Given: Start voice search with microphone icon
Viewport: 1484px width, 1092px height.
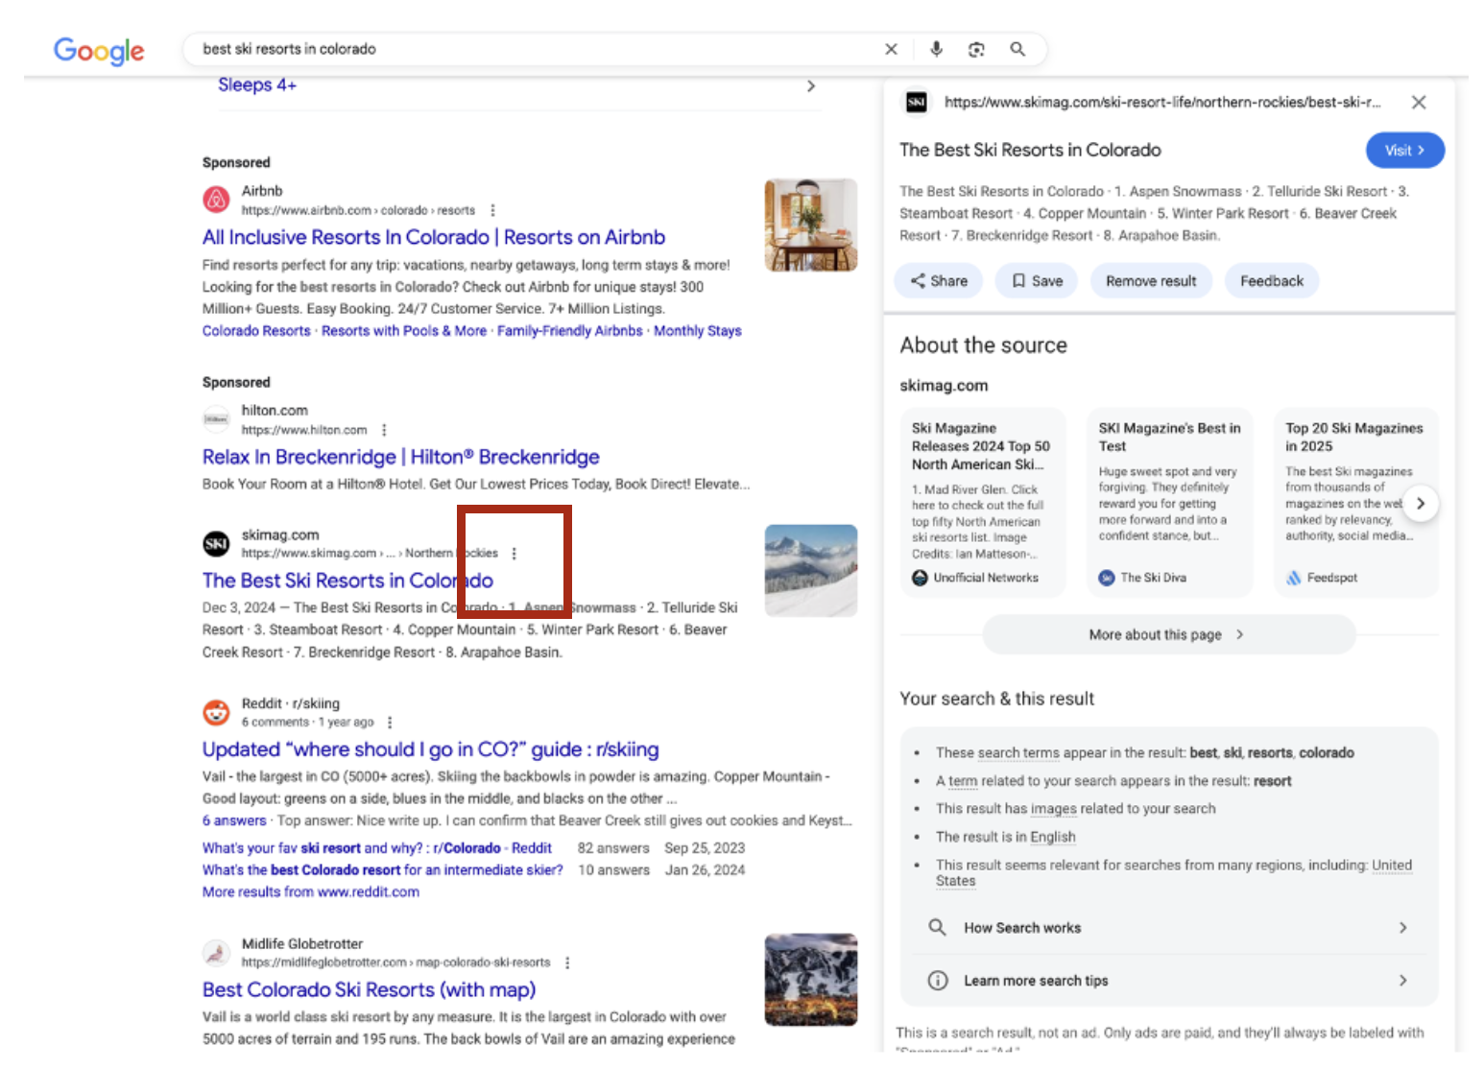Looking at the screenshot, I should click(x=936, y=49).
